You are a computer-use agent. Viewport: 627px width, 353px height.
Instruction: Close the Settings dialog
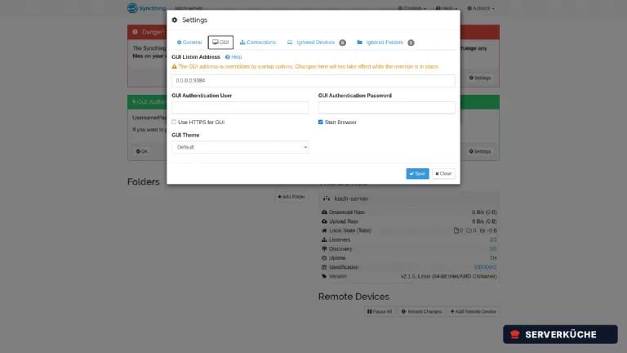443,174
